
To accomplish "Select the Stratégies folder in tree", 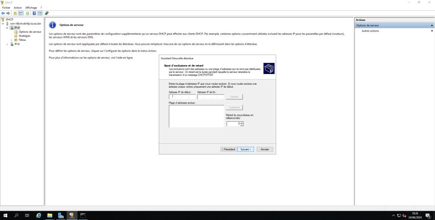I will point(25,36).
